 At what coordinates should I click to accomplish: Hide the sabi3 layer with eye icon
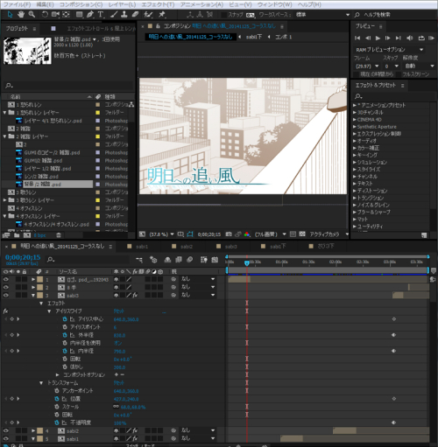[x=5, y=295]
